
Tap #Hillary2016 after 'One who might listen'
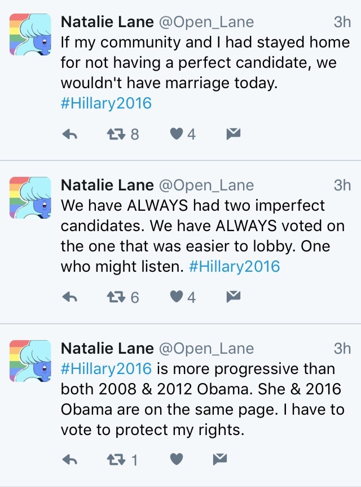[x=235, y=267]
